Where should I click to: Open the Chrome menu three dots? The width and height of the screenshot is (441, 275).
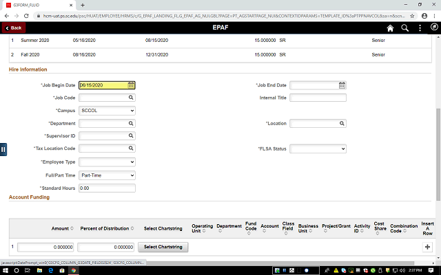pos(435,16)
